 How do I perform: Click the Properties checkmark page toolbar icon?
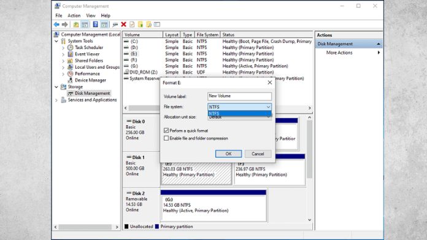(x=132, y=25)
